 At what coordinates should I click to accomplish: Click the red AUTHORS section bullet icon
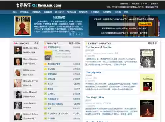[x=15, y=43]
